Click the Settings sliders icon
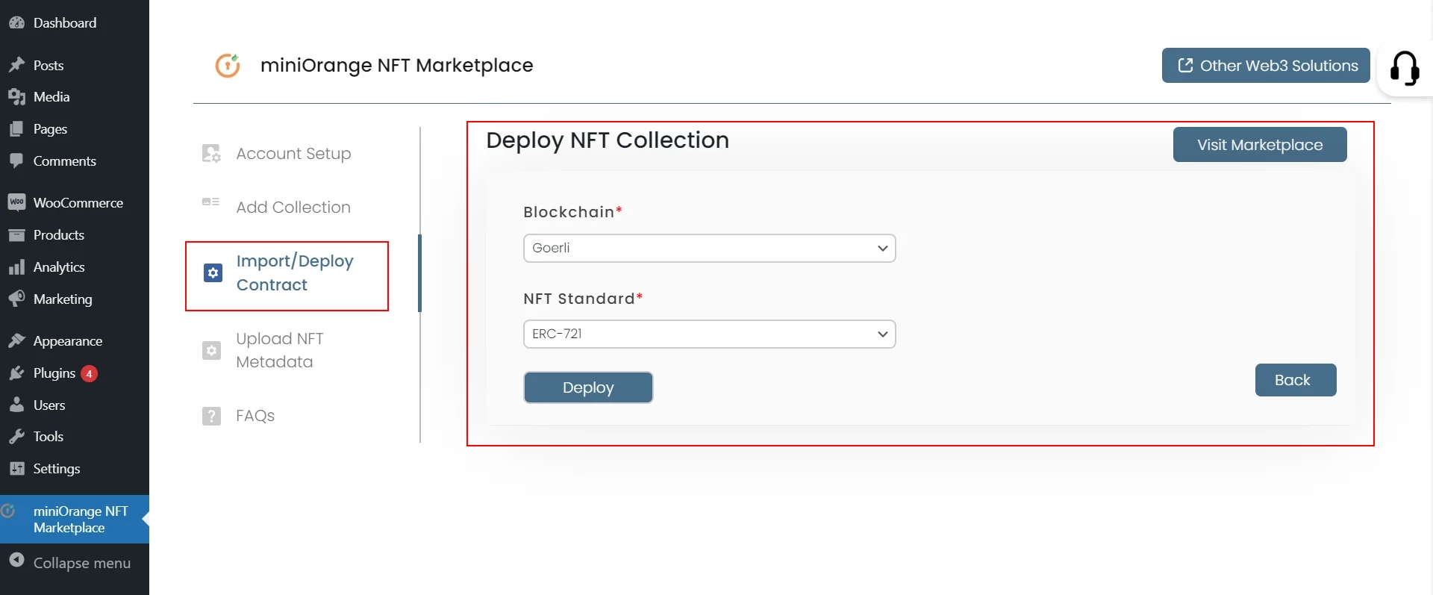Viewport: 1433px width, 595px height. (16, 469)
